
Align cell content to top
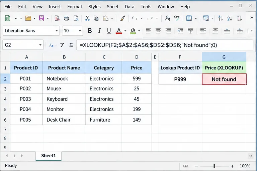pyautogui.click(x=203, y=31)
